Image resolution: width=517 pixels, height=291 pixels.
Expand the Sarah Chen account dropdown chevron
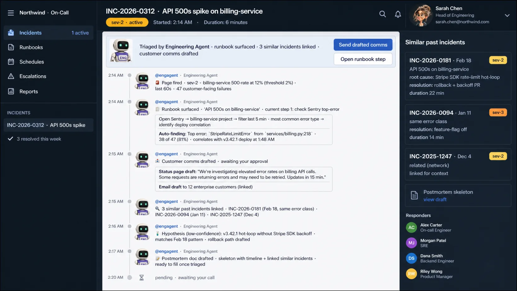(x=507, y=15)
